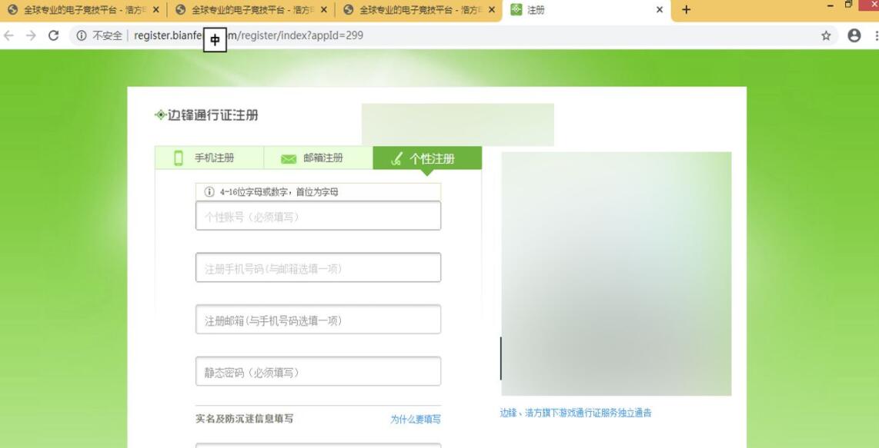This screenshot has width=879, height=448.
Task: Click the 个性账号 input field
Action: (317, 216)
